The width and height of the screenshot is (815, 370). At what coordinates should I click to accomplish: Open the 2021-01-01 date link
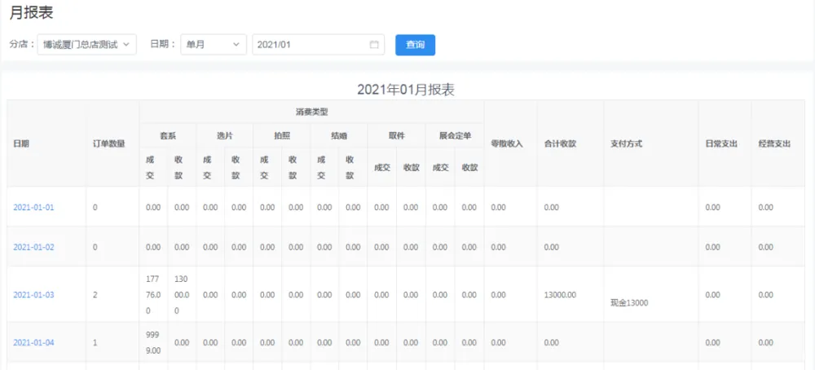(33, 208)
